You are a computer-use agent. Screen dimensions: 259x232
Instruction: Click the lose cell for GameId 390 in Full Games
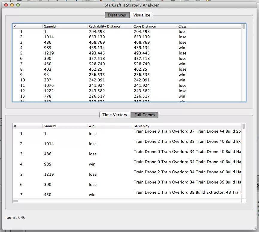coord(93,185)
